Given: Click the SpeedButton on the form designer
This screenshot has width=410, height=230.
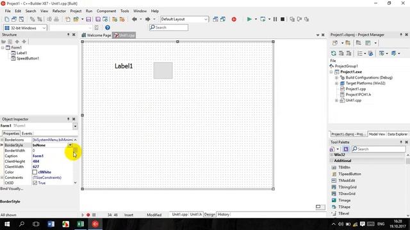Looking at the screenshot, I should pos(163,70).
